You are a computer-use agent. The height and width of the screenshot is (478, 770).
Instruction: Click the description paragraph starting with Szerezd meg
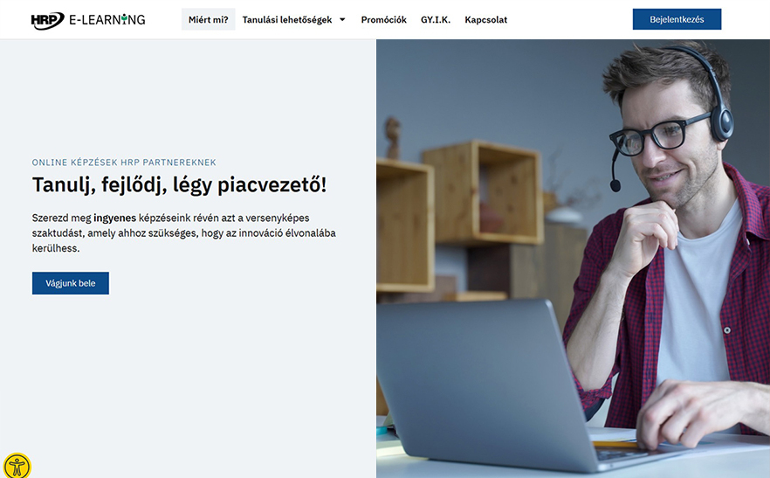point(184,233)
